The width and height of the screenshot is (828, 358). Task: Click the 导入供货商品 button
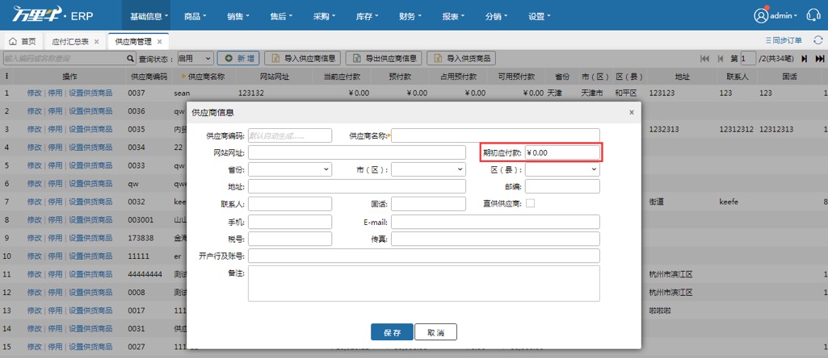click(x=461, y=59)
